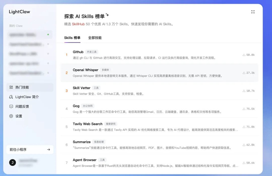272x176 pixels.
Task: Click the J user avatar
Action: [x=13, y=162]
